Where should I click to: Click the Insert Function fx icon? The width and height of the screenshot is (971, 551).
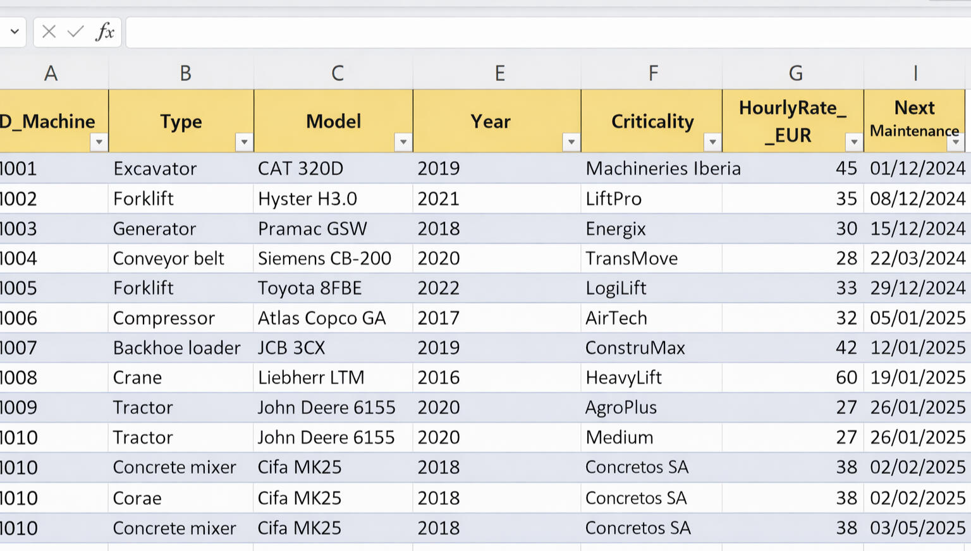(106, 32)
